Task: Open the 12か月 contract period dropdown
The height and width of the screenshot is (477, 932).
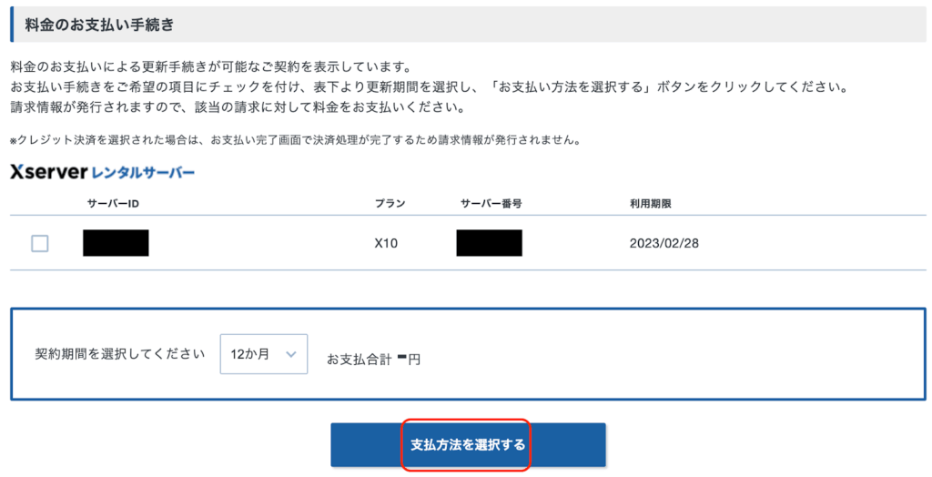Action: 263,354
